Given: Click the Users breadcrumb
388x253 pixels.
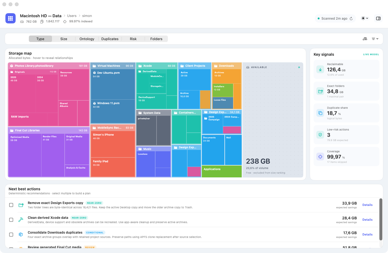Looking at the screenshot, I should click(72, 16).
